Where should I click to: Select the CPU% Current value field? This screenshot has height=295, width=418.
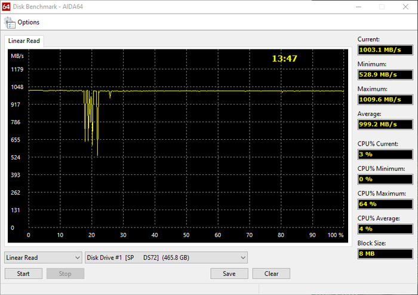[385, 154]
